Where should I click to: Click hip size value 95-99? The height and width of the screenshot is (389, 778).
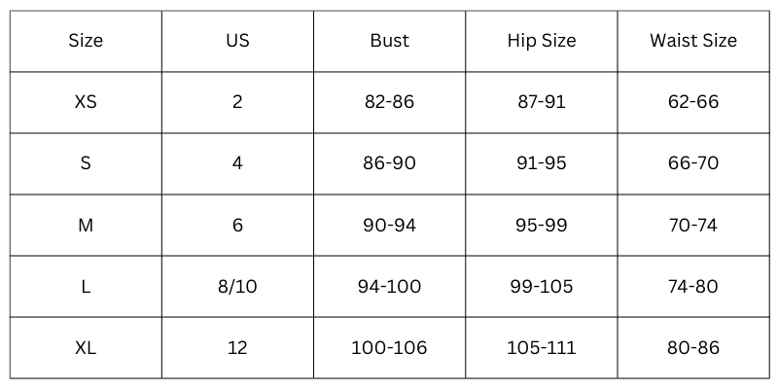(x=542, y=225)
